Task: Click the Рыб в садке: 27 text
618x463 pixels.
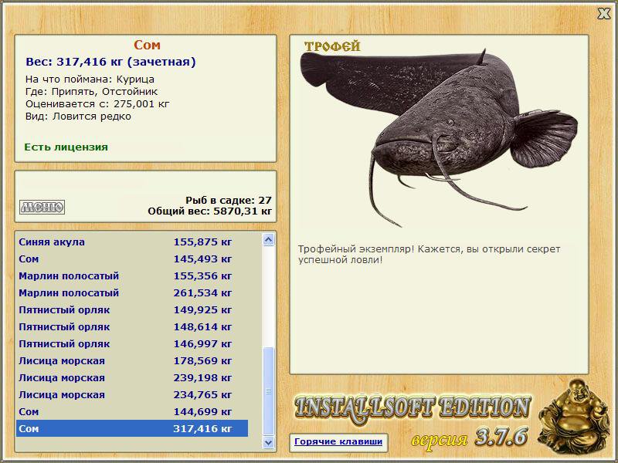Action: [x=229, y=200]
